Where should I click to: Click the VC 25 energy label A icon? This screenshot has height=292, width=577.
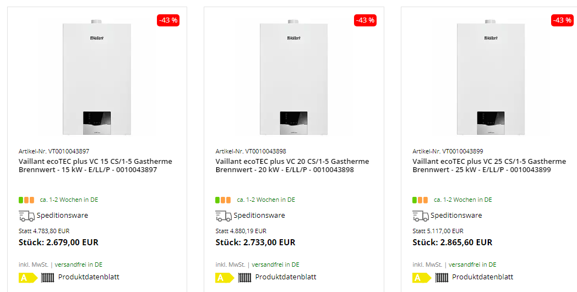pyautogui.click(x=422, y=278)
